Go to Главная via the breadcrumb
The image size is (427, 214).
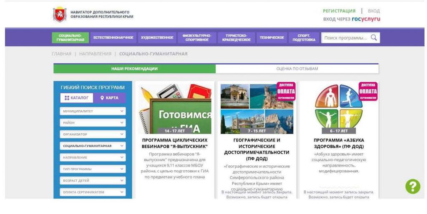(61, 54)
